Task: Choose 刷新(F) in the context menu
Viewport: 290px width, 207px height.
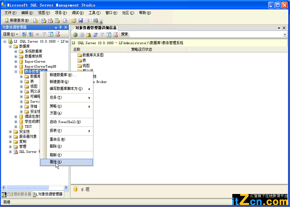Action: (x=67, y=155)
